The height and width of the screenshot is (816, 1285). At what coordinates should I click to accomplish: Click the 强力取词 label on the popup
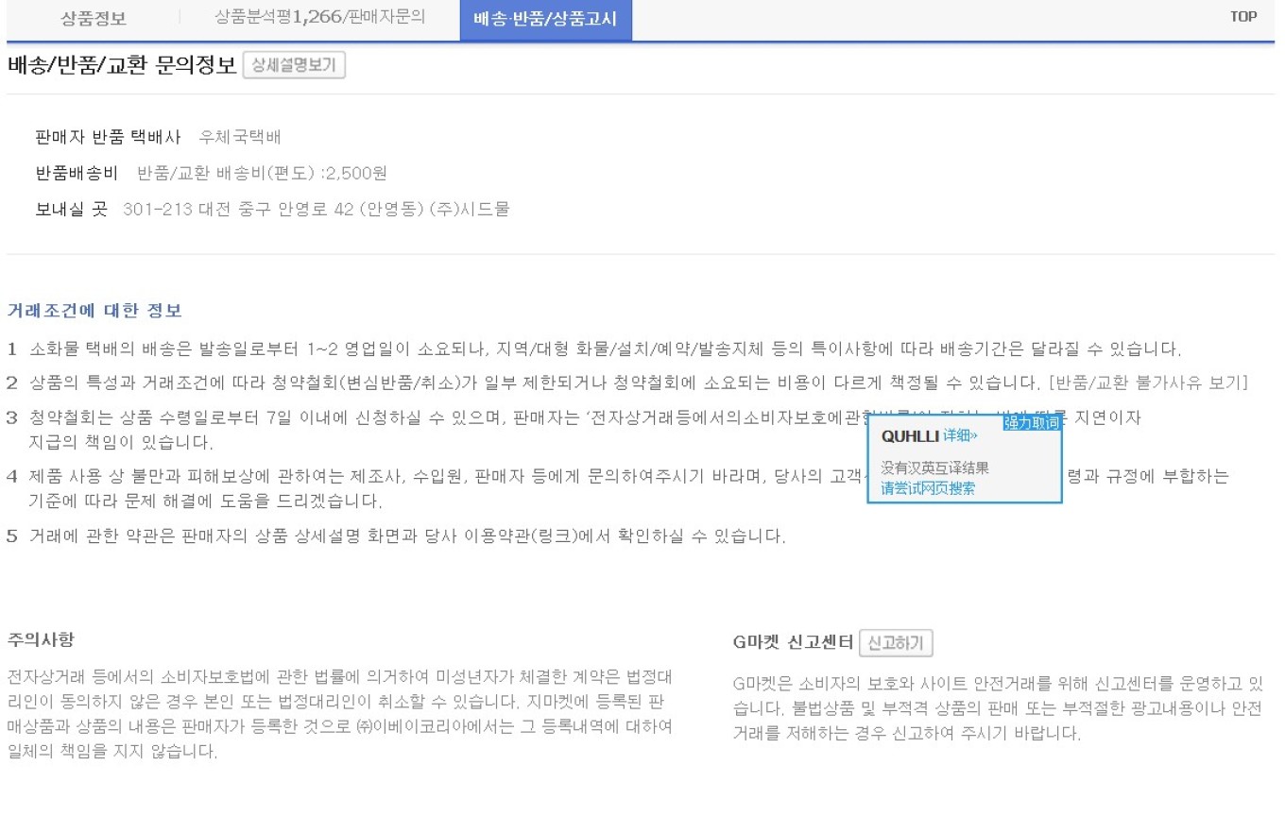pyautogui.click(x=1032, y=423)
